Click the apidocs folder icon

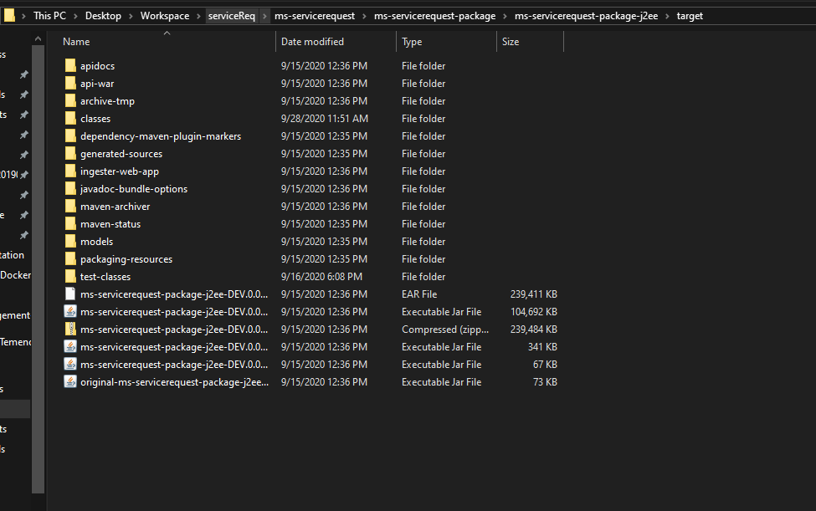[70, 66]
